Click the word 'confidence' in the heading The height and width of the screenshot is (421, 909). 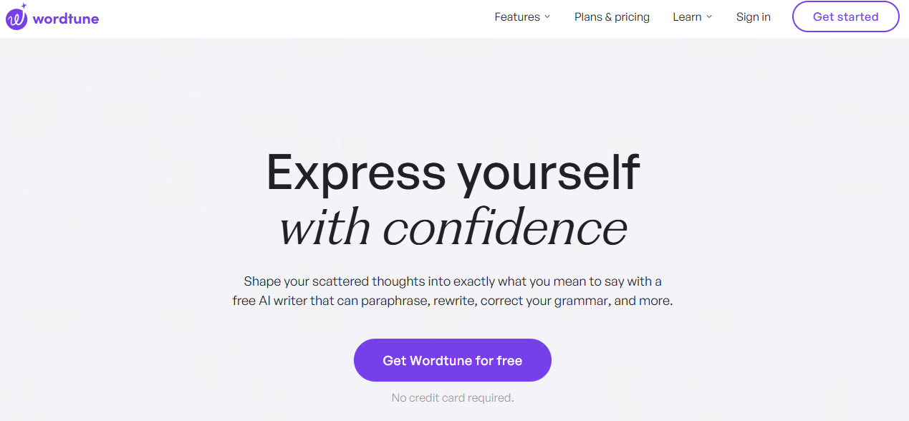505,228
